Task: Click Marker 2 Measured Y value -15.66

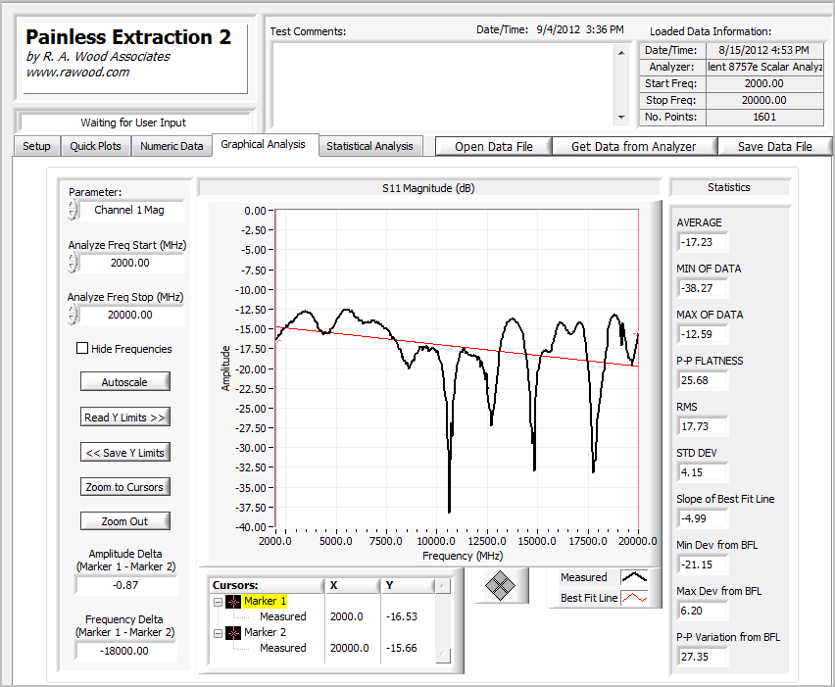Action: [402, 648]
